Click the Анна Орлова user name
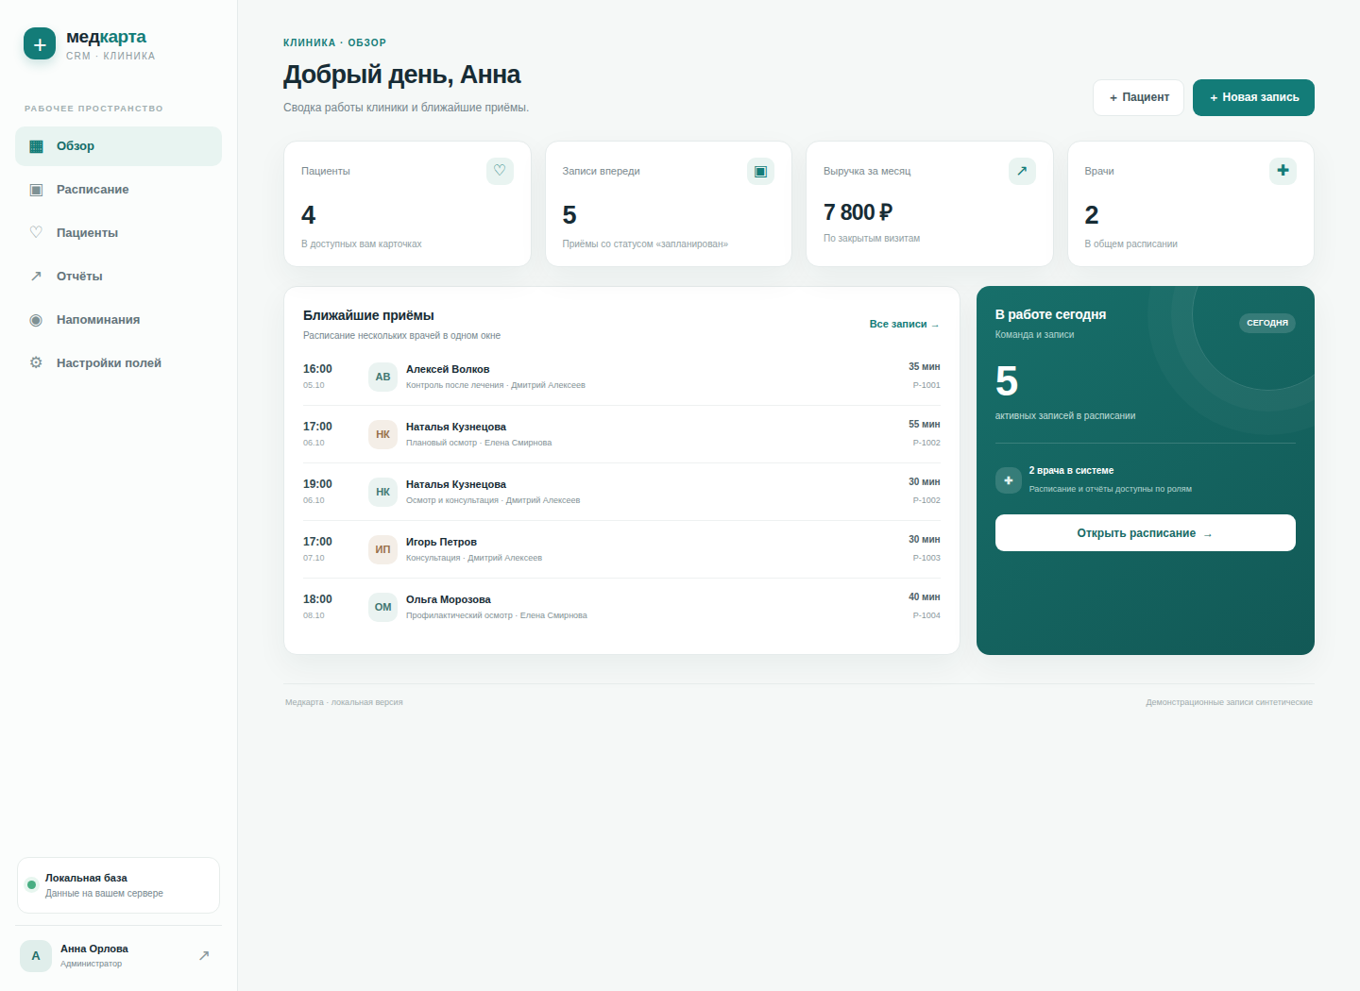The image size is (1360, 991). (x=94, y=949)
